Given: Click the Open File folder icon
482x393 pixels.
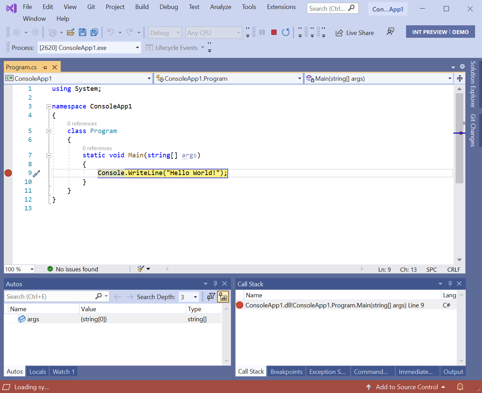Looking at the screenshot, I should pos(71,32).
